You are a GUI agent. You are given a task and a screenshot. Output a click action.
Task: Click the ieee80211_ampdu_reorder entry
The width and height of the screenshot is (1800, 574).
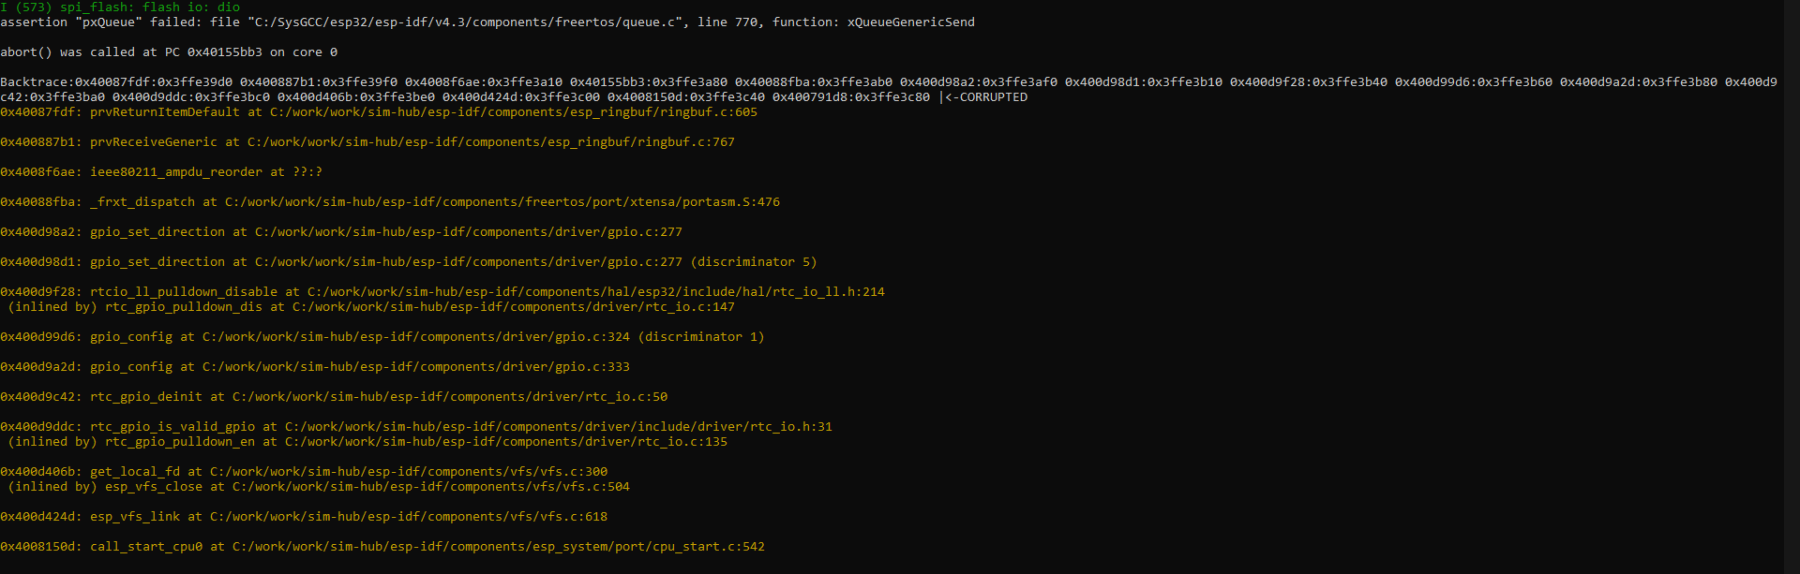(x=175, y=172)
